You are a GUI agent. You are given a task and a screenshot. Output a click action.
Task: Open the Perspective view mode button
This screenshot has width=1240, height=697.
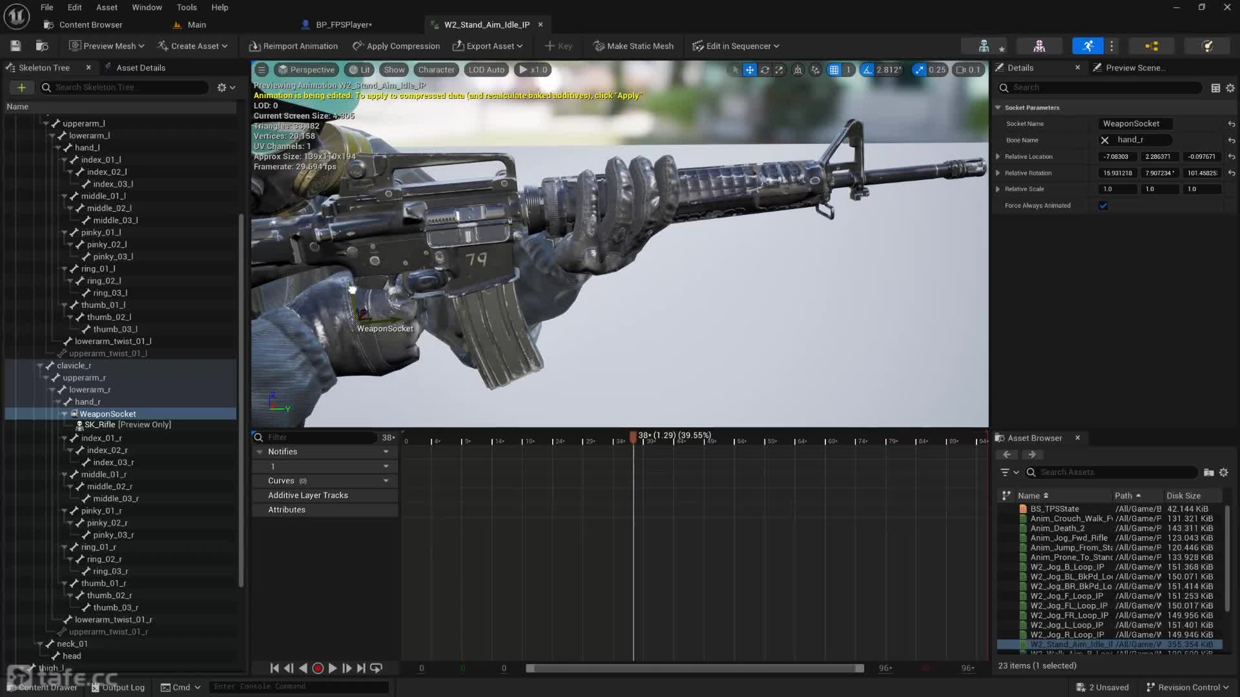pos(306,70)
